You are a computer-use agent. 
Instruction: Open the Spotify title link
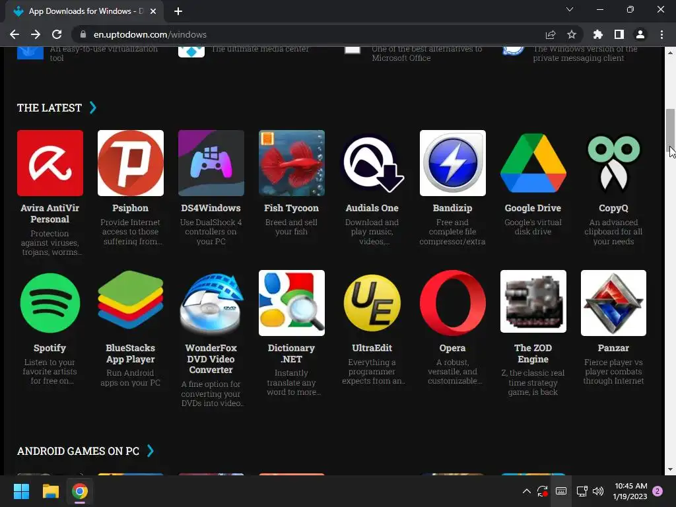[x=50, y=348]
